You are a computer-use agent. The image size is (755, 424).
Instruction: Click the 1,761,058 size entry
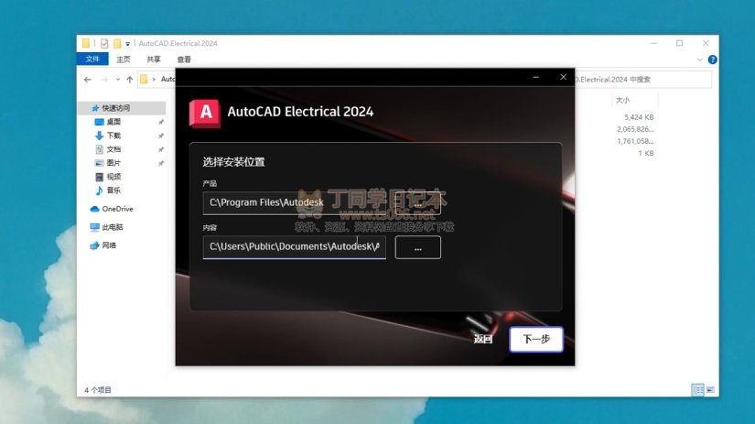tap(635, 141)
